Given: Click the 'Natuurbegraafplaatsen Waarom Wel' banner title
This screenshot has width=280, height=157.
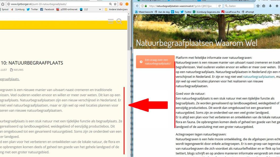Looking at the screenshot, I should (x=197, y=43).
